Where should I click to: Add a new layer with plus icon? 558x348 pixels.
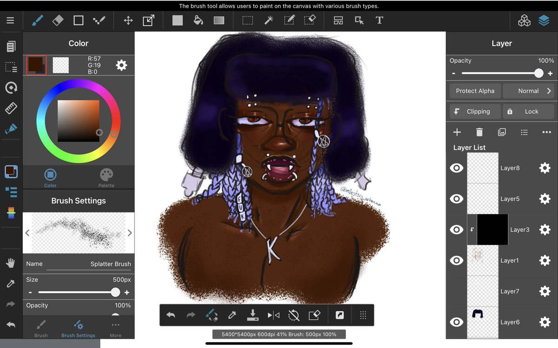coord(457,132)
